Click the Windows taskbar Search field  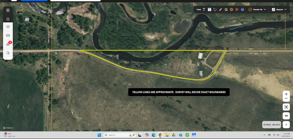117,135
